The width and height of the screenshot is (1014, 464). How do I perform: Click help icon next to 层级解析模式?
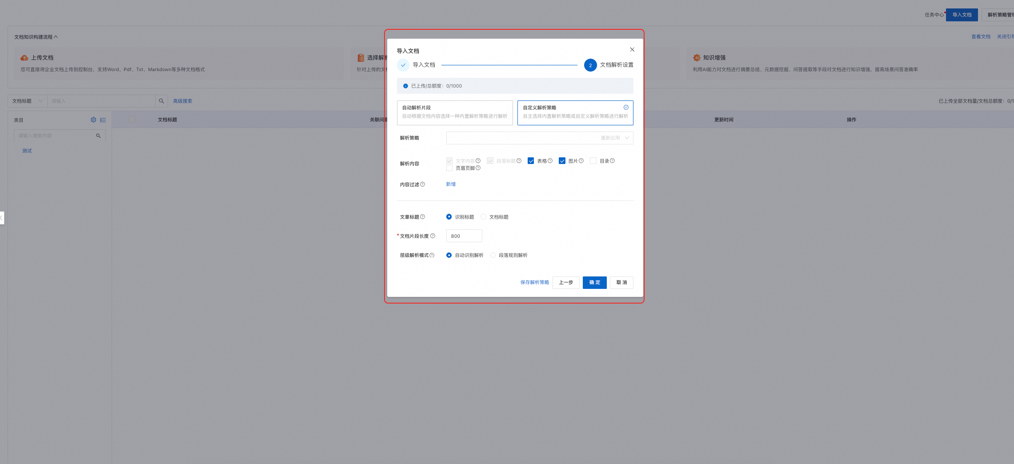(x=432, y=255)
